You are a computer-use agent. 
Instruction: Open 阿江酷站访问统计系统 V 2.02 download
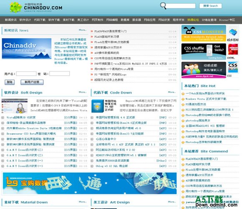pyautogui.click(x=116, y=150)
